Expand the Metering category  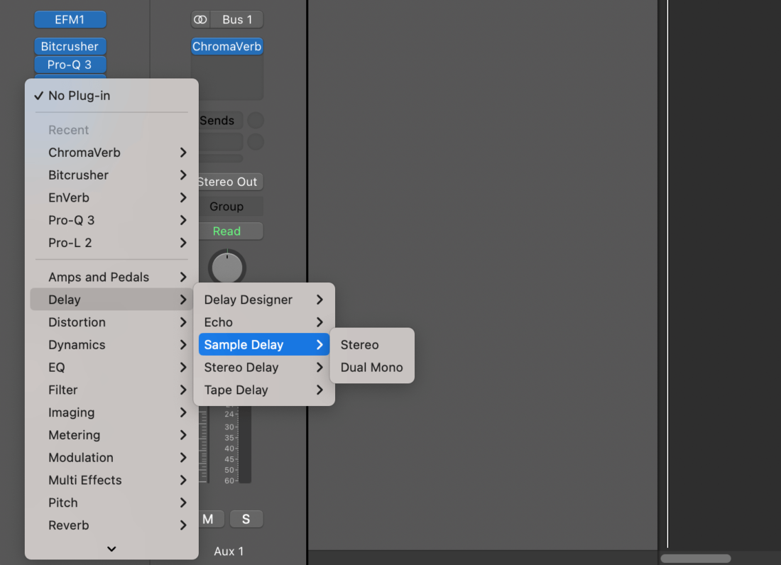pyautogui.click(x=111, y=435)
